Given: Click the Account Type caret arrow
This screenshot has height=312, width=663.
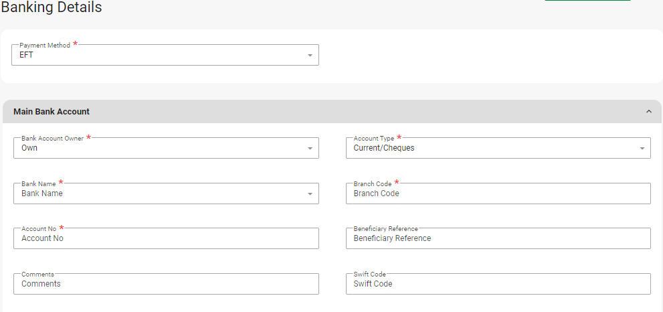Looking at the screenshot, I should click(642, 149).
